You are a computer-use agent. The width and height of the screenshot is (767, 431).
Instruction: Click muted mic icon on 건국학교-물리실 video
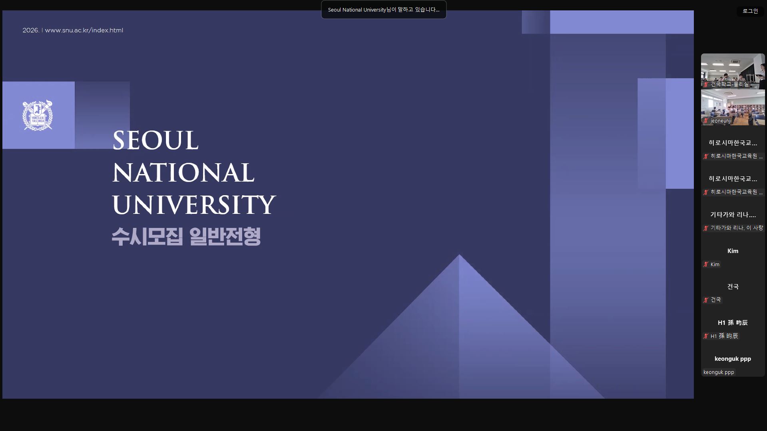click(706, 84)
